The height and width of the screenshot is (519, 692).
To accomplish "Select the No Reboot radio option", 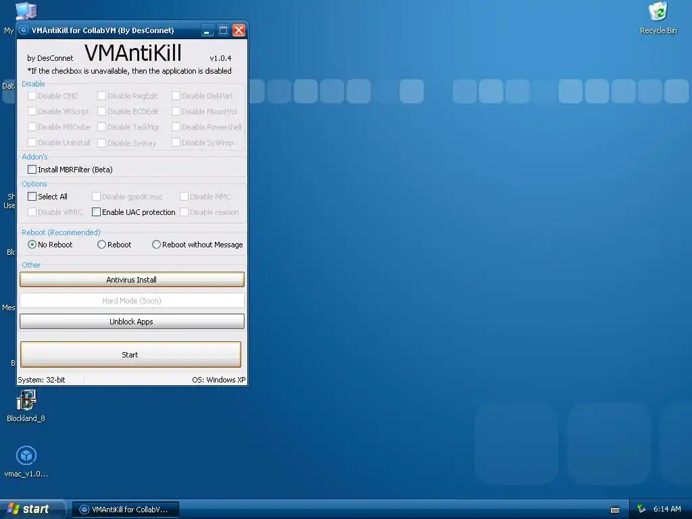I will 32,244.
